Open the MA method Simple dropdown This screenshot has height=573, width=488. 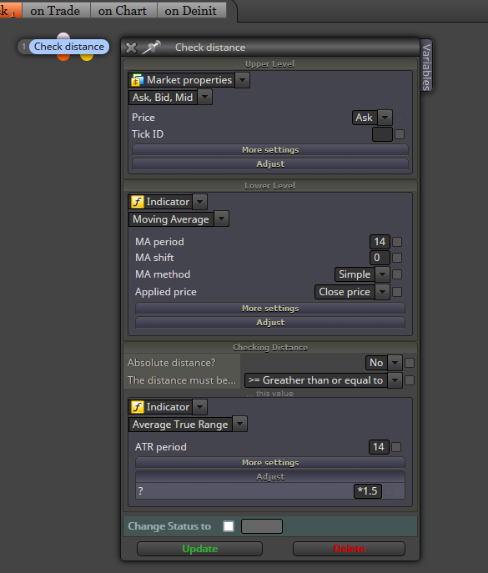pos(382,274)
